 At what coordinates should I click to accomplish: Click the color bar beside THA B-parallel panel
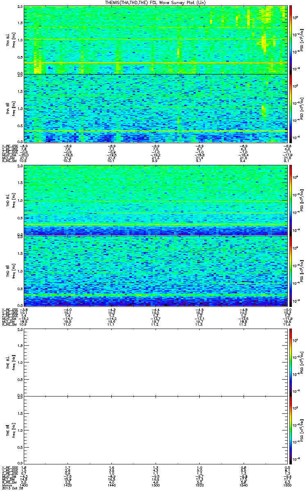(291, 108)
